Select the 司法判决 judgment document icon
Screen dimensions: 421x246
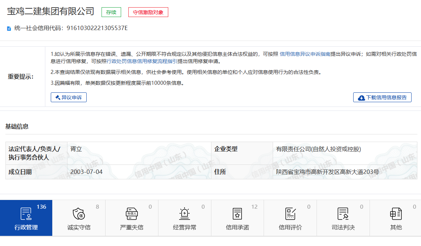tap(343, 214)
